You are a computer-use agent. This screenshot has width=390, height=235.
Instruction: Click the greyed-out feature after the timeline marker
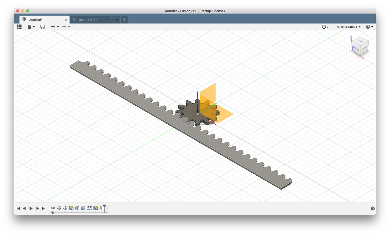click(107, 208)
